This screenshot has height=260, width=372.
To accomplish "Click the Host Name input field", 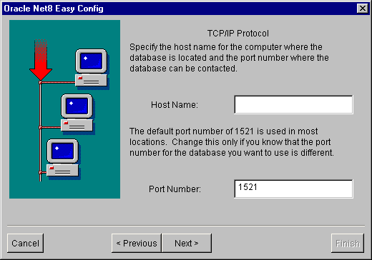I will (293, 105).
